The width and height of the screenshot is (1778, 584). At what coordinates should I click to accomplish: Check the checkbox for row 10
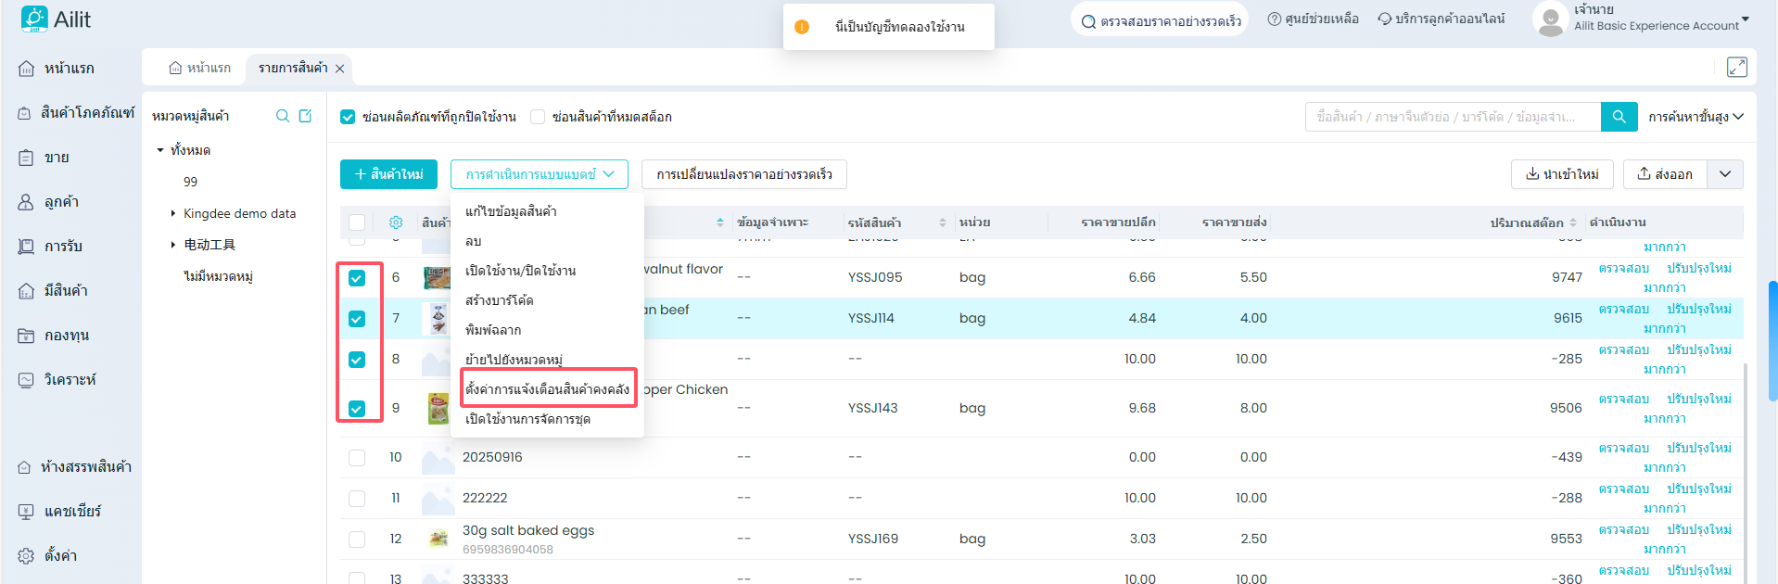357,457
